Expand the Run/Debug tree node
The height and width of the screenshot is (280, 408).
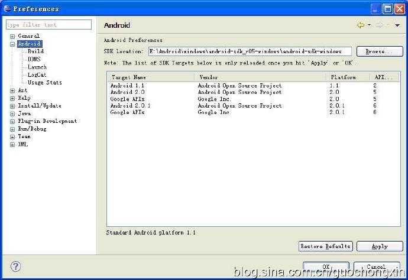pyautogui.click(x=12, y=129)
